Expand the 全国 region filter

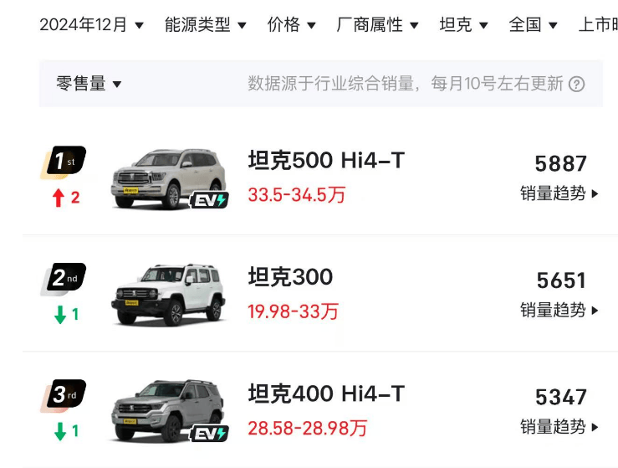533,25
